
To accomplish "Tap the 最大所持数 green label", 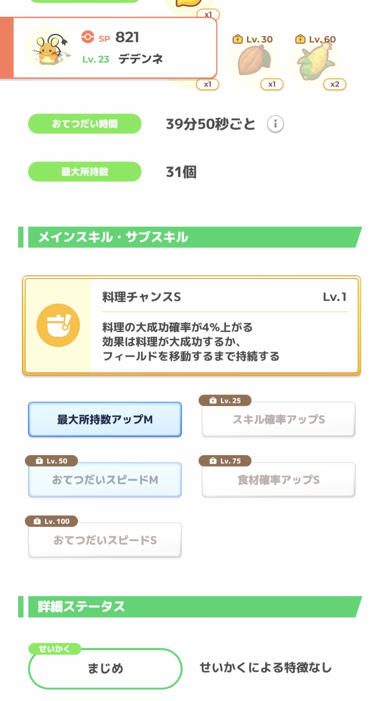I will pyautogui.click(x=84, y=171).
